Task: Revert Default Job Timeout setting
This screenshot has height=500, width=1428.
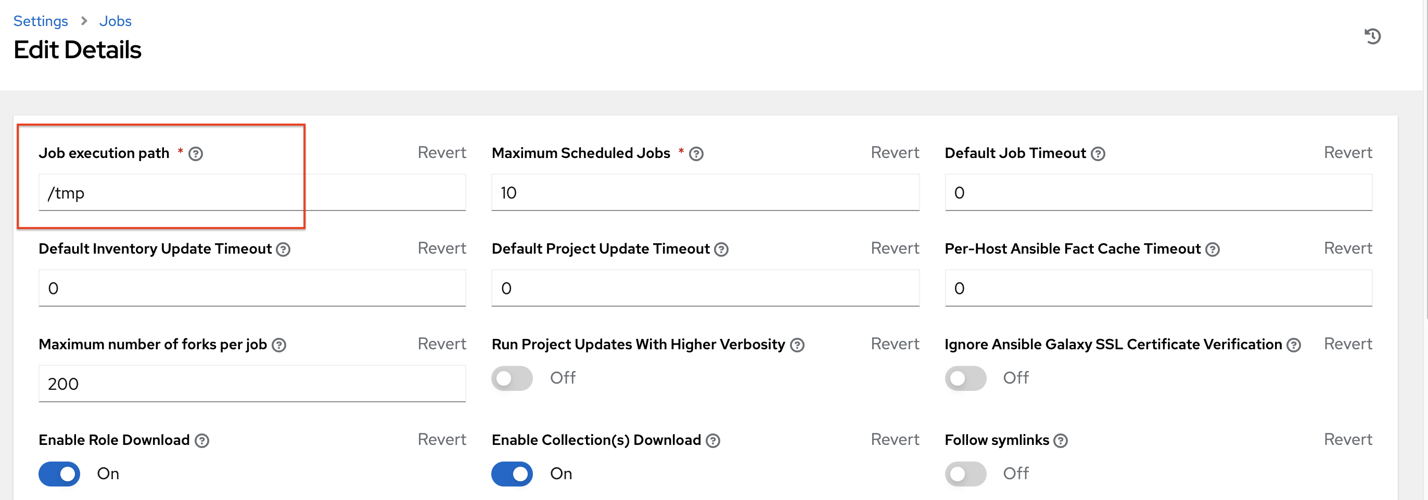Action: coord(1348,153)
